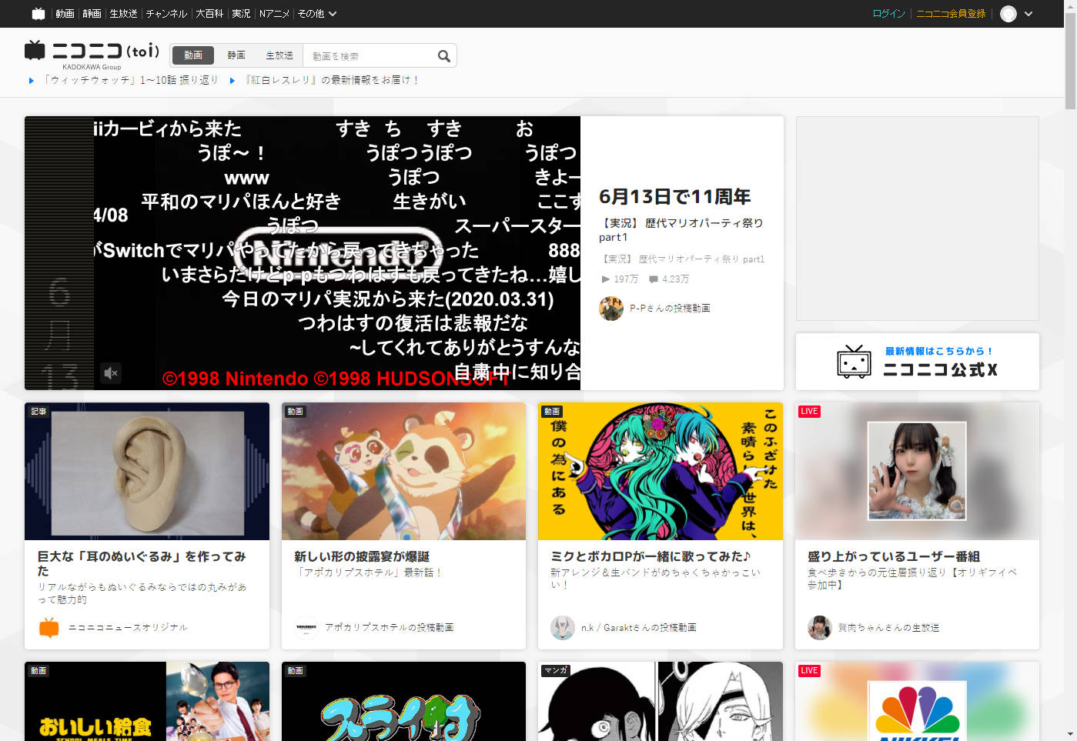The height and width of the screenshot is (741, 1077).
Task: Click the ニコニコ (toi) logo
Action: 92,53
